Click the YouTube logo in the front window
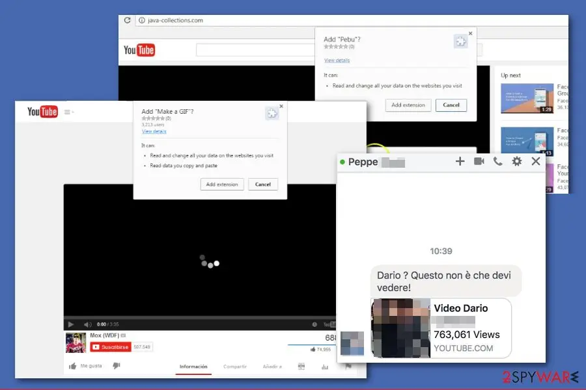The width and height of the screenshot is (586, 390). [42, 112]
